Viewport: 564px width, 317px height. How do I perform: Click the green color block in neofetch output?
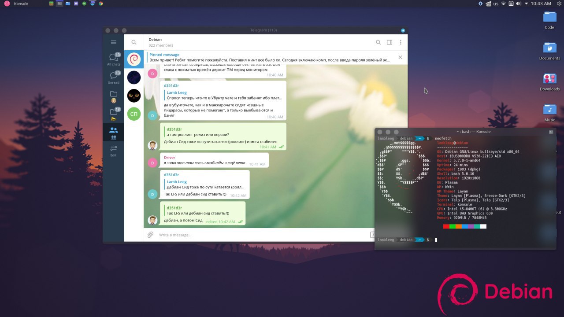click(x=453, y=226)
